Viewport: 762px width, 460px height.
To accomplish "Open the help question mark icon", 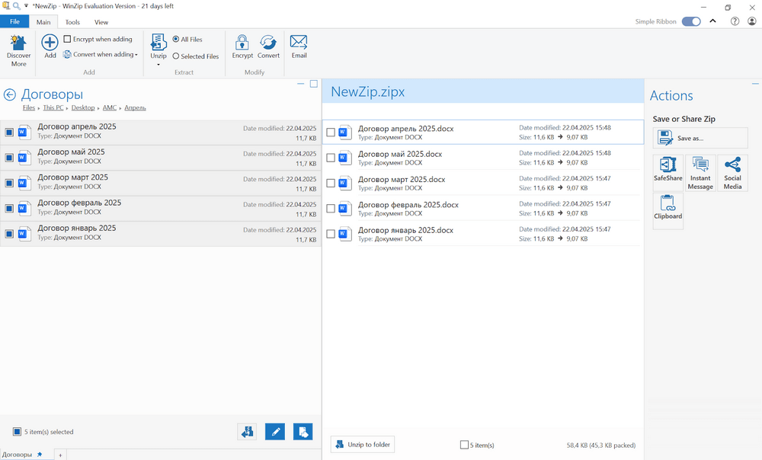I will point(735,21).
